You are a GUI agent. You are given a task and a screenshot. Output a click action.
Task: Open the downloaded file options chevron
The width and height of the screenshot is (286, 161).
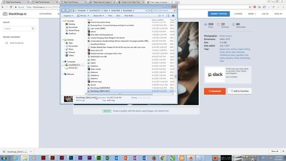31,152
